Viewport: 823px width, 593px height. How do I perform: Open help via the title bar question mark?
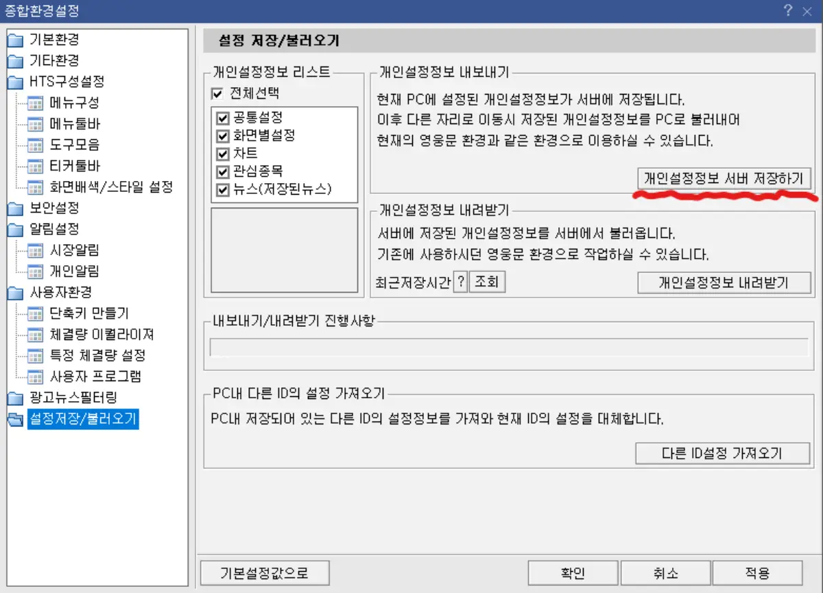click(x=786, y=10)
